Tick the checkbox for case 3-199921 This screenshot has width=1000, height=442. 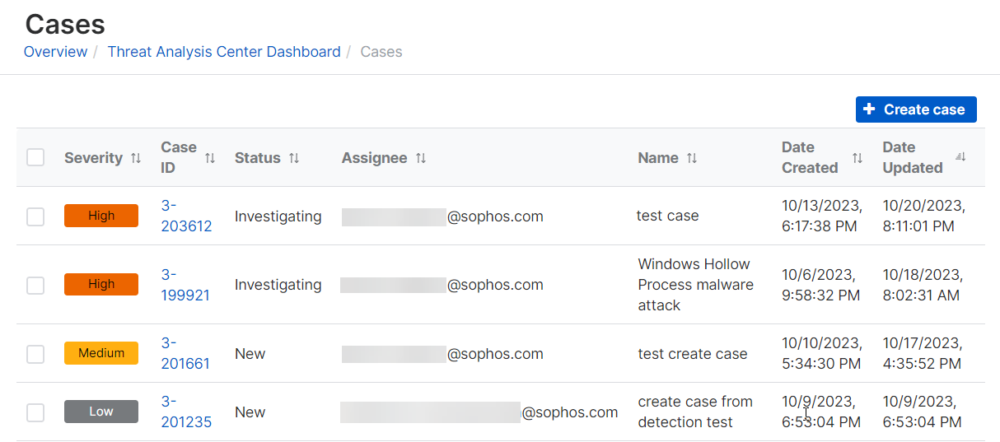[x=35, y=285]
